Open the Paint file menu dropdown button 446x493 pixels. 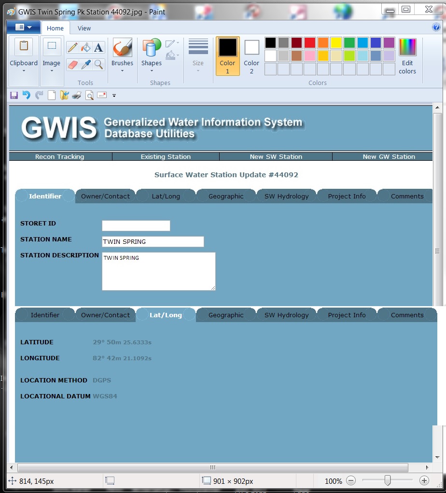(24, 28)
